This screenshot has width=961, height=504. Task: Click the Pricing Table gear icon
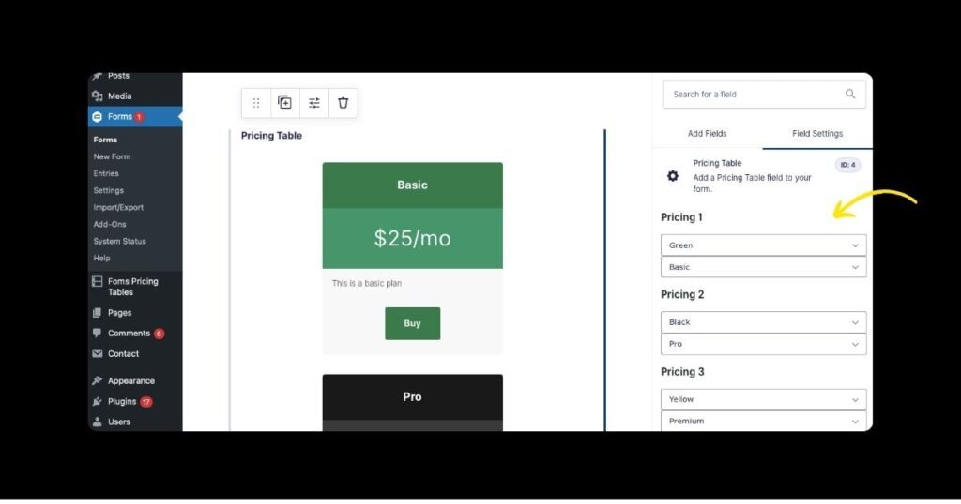coord(672,176)
